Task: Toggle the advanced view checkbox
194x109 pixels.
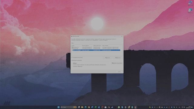Action: click(72, 58)
